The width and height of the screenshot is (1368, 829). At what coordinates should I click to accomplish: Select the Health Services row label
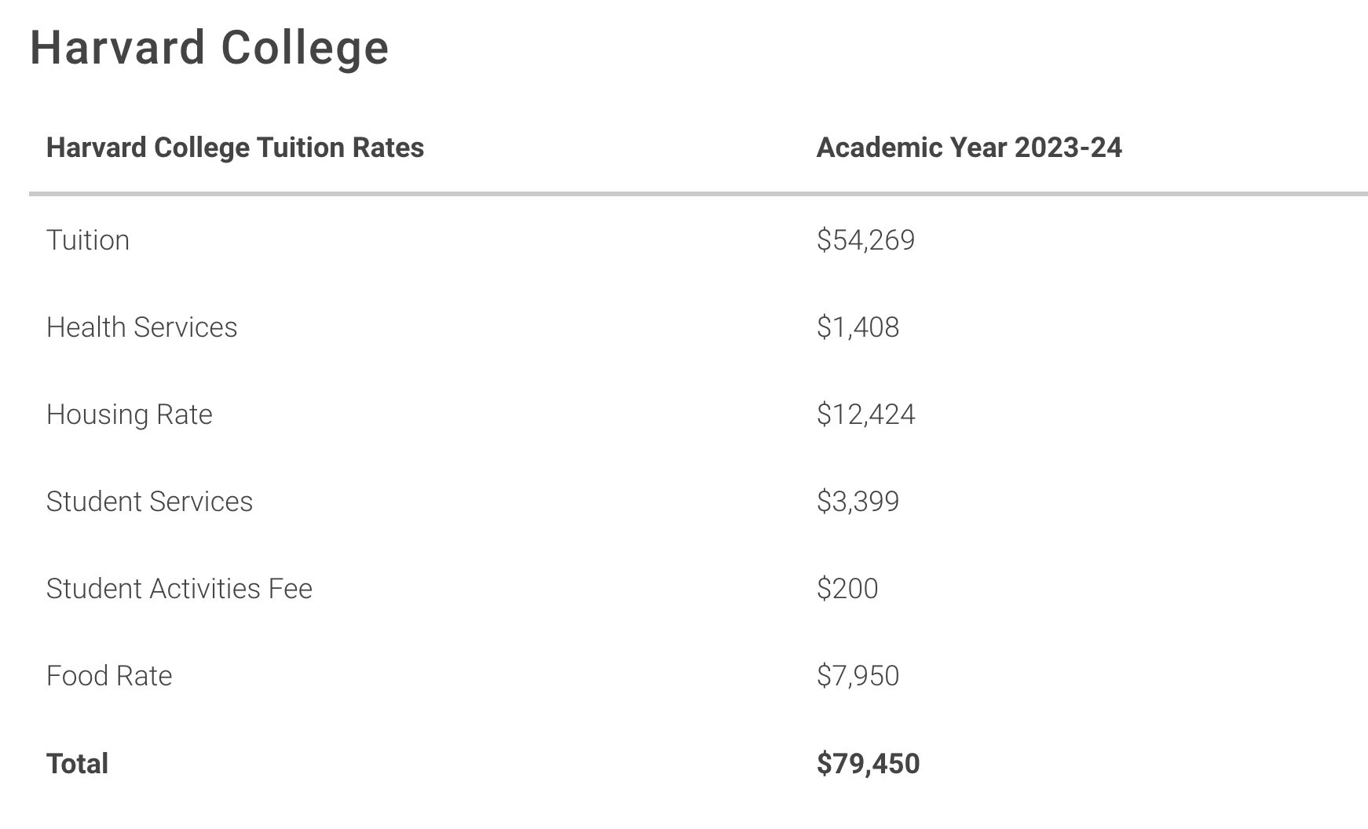(x=141, y=327)
